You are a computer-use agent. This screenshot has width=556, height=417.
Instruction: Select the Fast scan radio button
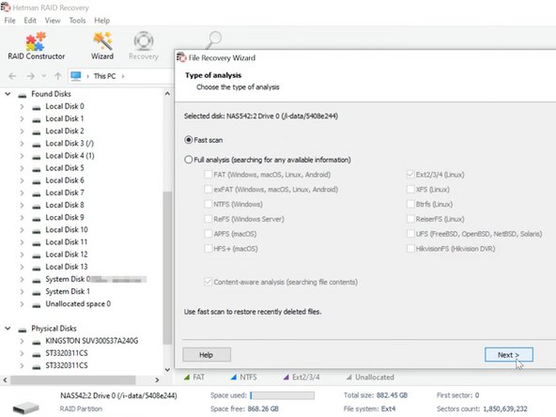189,140
